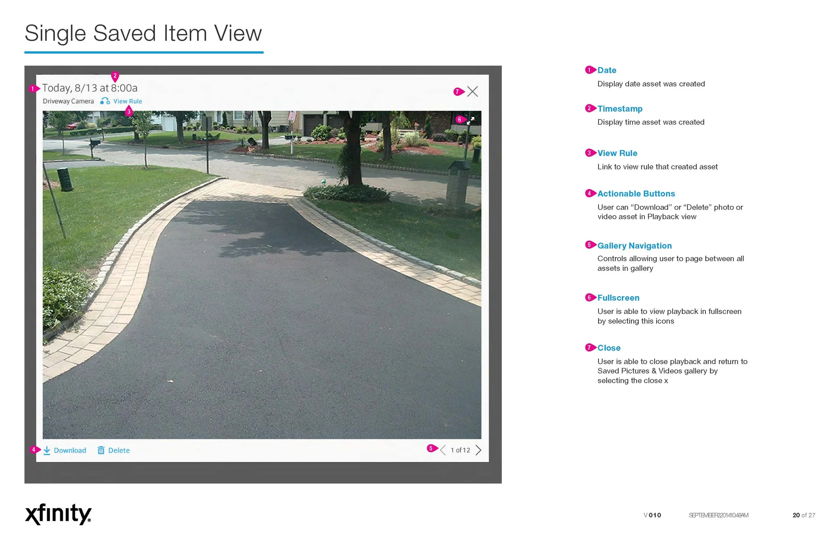
Task: Click the right gallery navigation chevron
Action: [x=479, y=450]
